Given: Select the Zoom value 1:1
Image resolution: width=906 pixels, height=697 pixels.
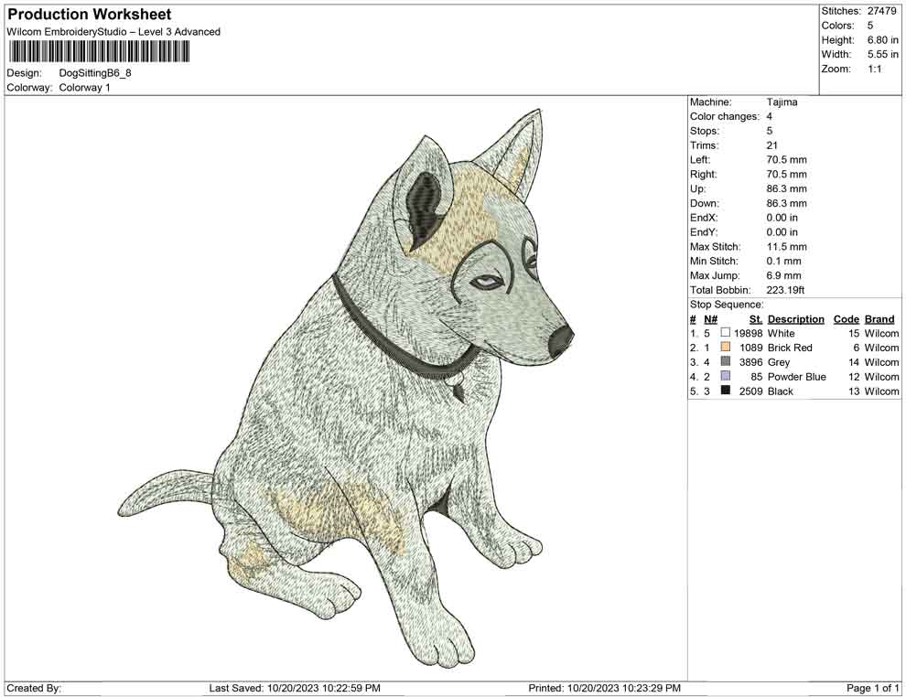Looking at the screenshot, I should pyautogui.click(x=874, y=69).
